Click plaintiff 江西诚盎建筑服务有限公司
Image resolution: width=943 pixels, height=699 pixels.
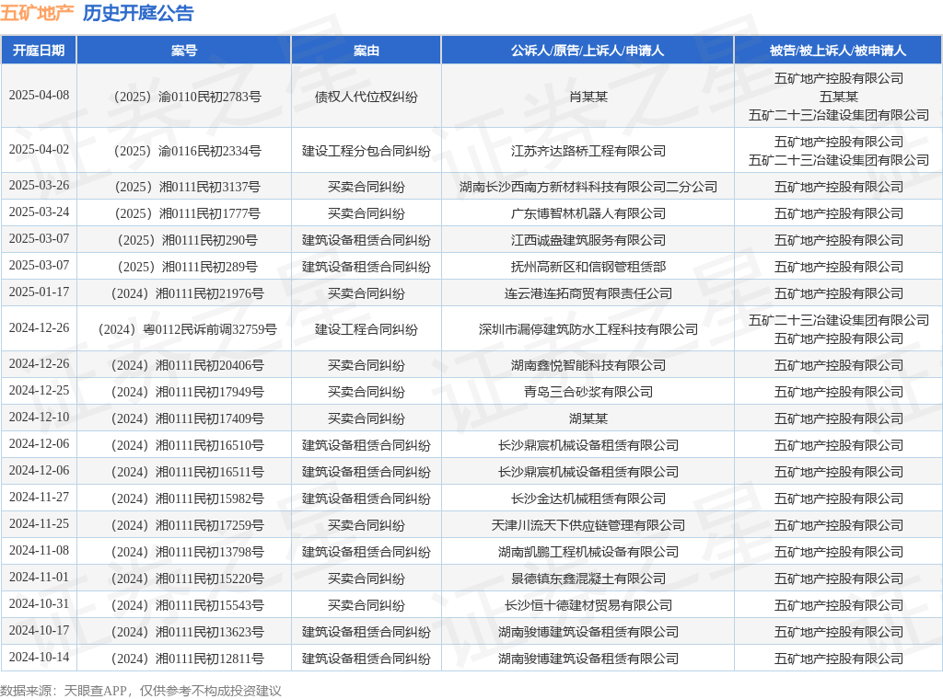588,240
